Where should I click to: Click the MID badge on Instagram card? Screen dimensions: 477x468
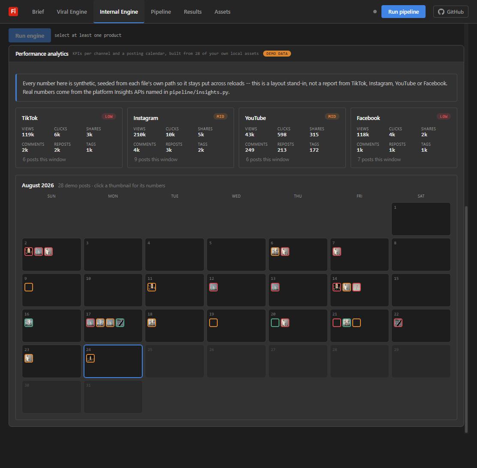tap(220, 117)
